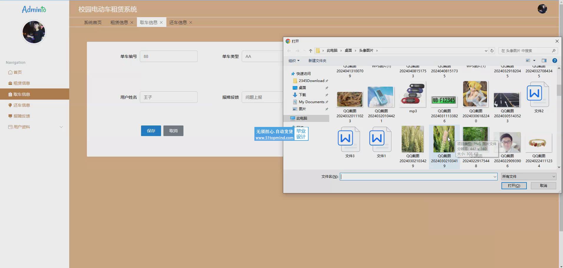Select My Documents in the tree
The width and height of the screenshot is (563, 268).
click(x=311, y=102)
